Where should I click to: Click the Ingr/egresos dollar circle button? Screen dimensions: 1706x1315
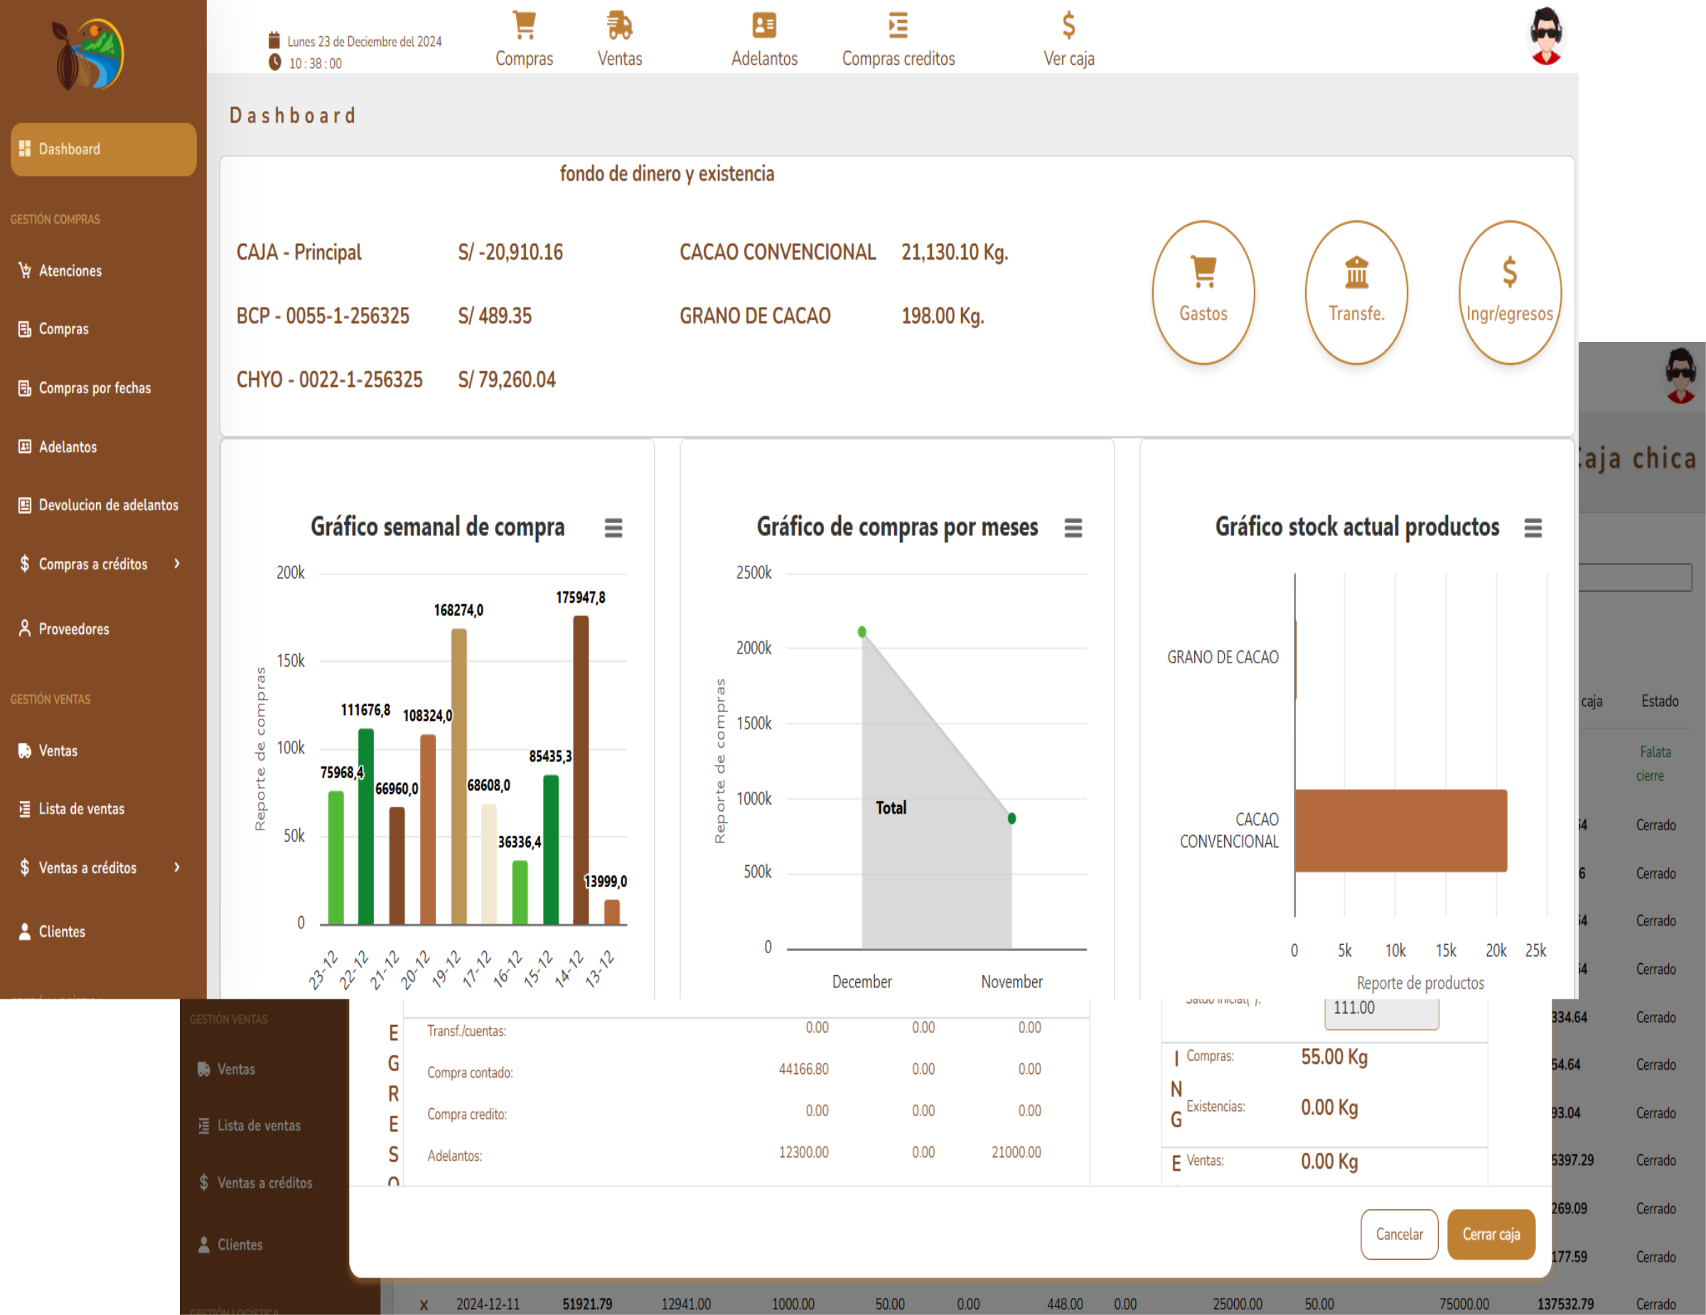point(1509,292)
